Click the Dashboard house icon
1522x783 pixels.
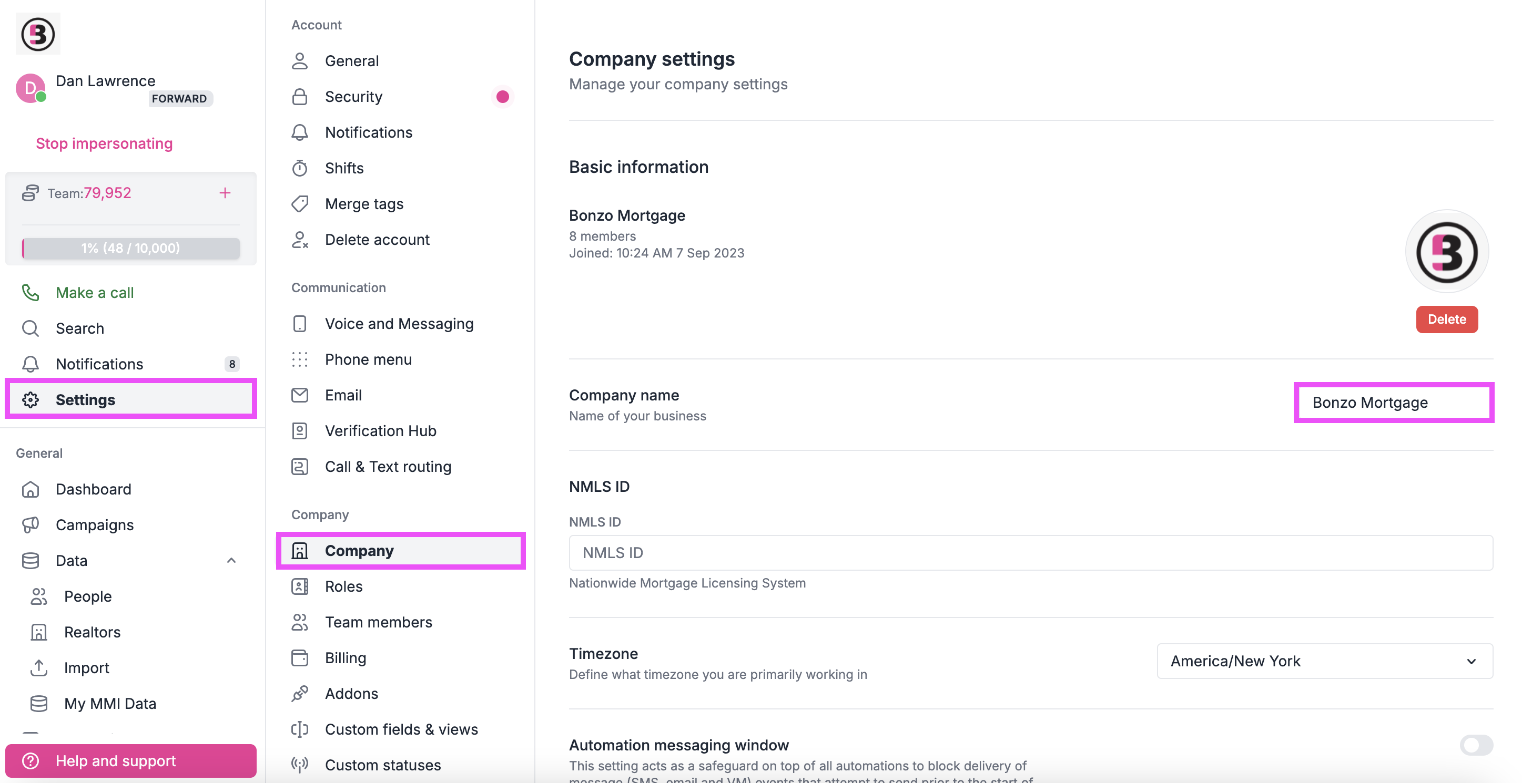pyautogui.click(x=30, y=489)
